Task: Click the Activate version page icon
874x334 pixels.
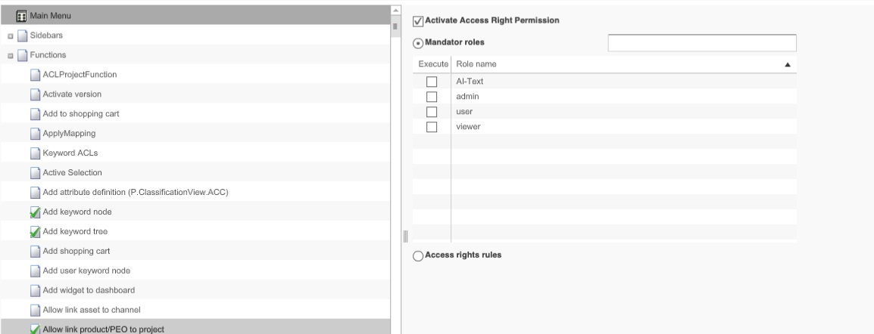Action: coord(35,94)
